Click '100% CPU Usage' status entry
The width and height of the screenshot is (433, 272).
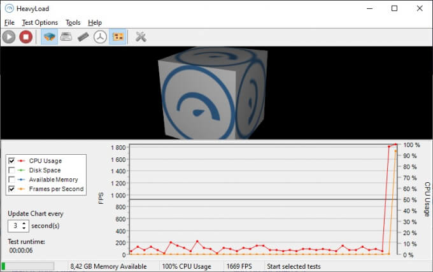coord(187,266)
